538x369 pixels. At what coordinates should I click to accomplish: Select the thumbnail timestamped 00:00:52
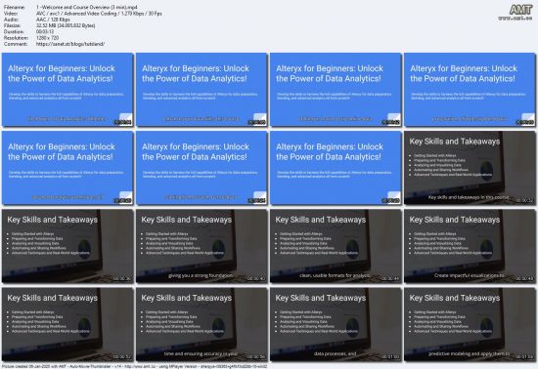tap(67, 324)
